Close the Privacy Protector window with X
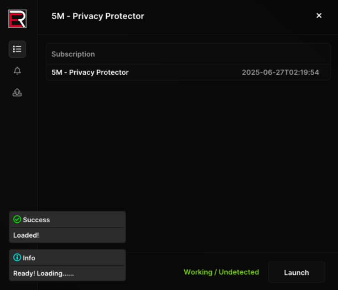Screen dimensions: 338x290 coord(319,15)
